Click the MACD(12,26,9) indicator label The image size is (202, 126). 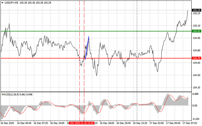click(10, 95)
